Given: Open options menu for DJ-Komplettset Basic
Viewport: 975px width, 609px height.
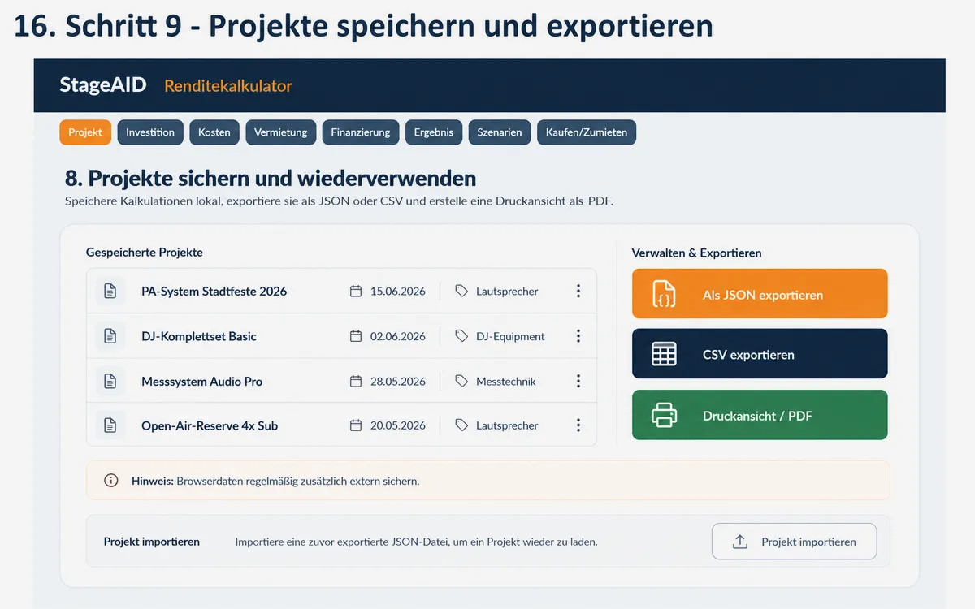Looking at the screenshot, I should 578,336.
